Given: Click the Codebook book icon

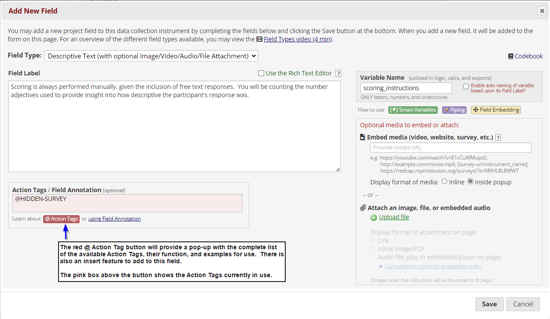Looking at the screenshot, I should (511, 56).
